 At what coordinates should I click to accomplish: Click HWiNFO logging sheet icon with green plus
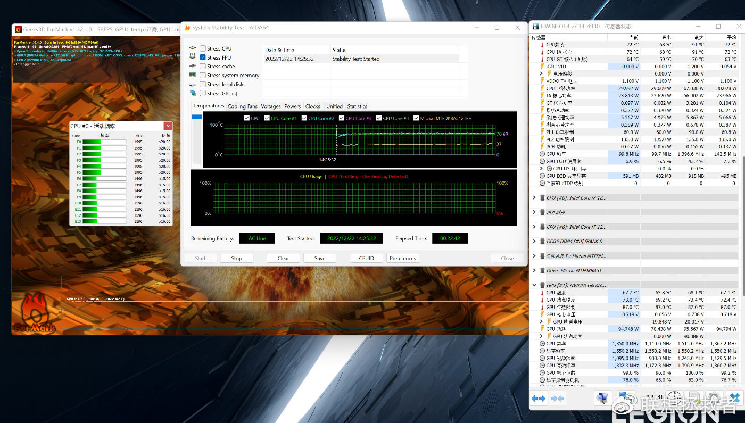[x=694, y=397]
